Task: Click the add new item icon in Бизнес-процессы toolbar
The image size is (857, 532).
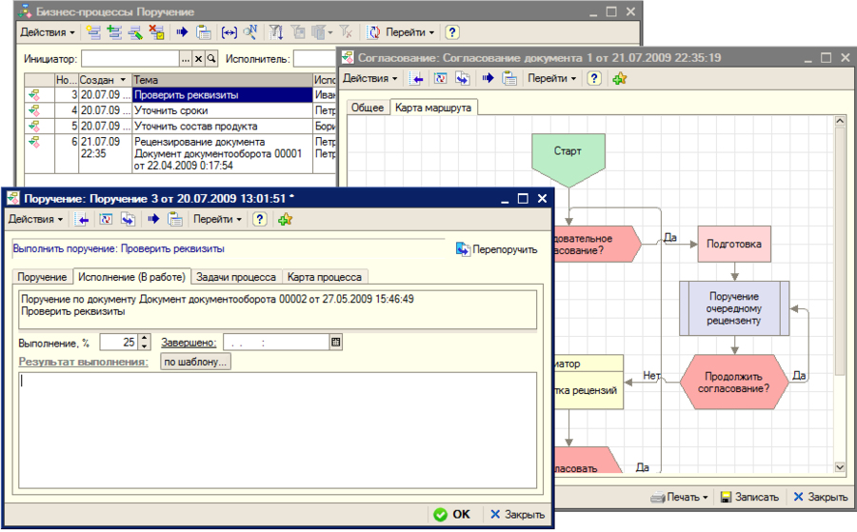Action: [94, 32]
